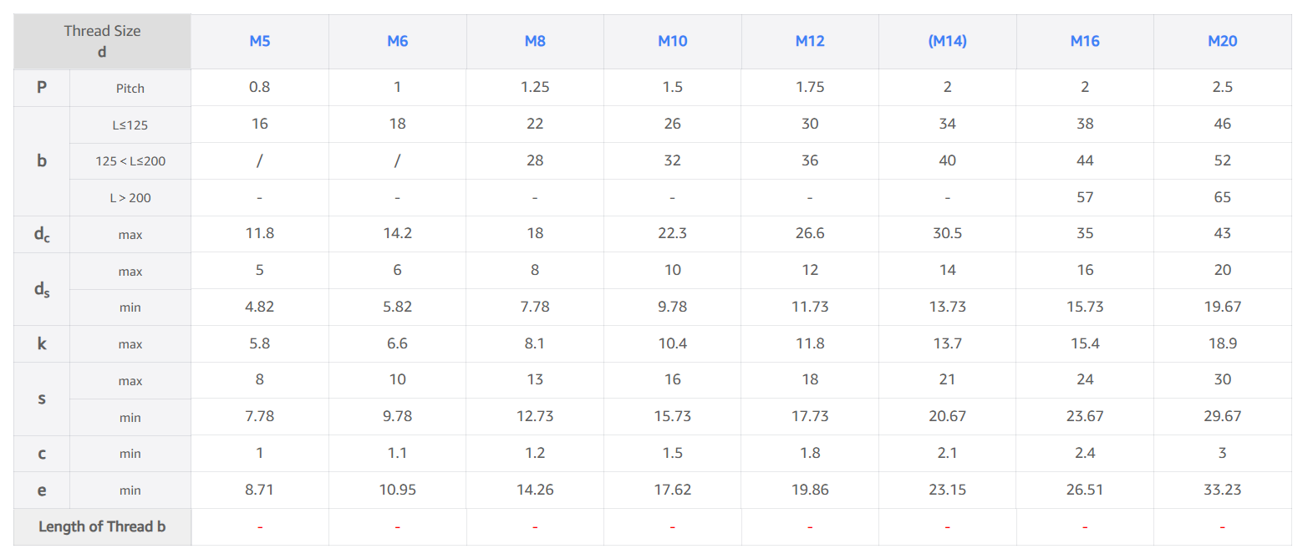Open the M16 thread size link

point(1085,41)
